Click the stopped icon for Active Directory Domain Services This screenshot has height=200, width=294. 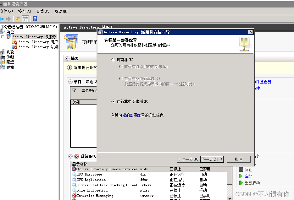[x=74, y=169]
